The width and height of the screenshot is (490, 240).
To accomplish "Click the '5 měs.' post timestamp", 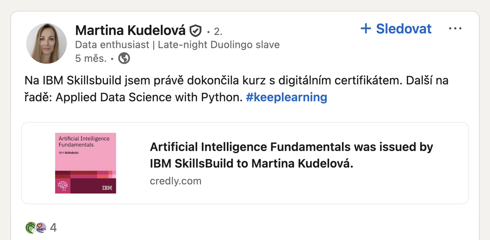I will click(x=91, y=58).
